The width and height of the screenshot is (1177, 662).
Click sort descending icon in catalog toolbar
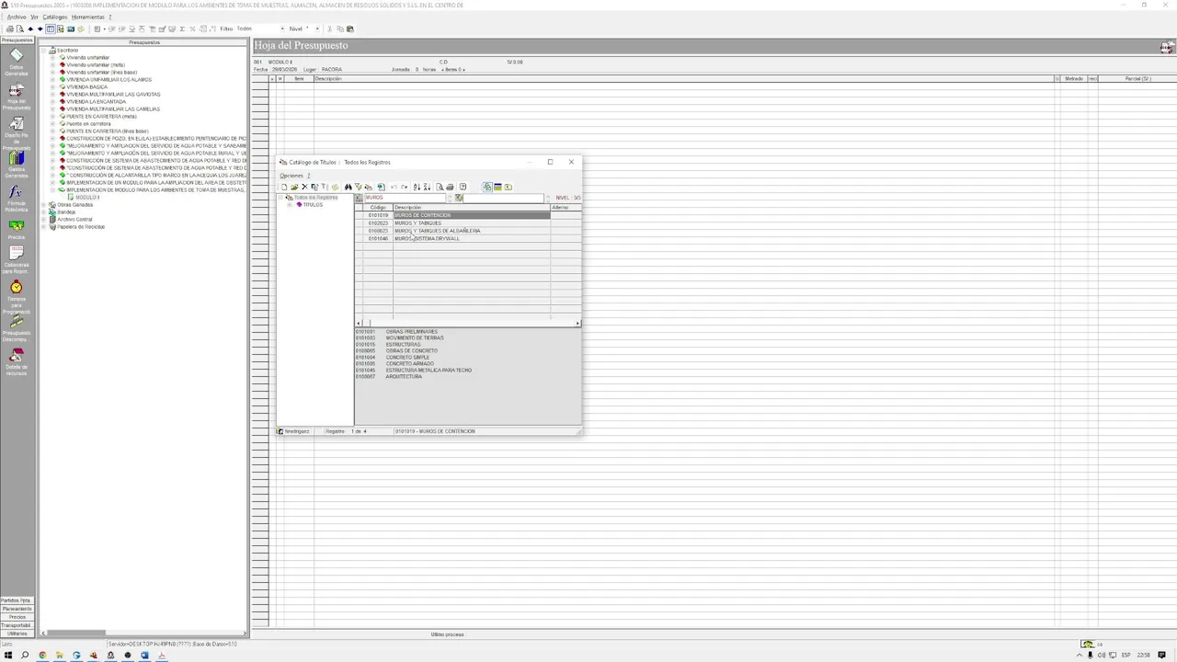tap(427, 187)
